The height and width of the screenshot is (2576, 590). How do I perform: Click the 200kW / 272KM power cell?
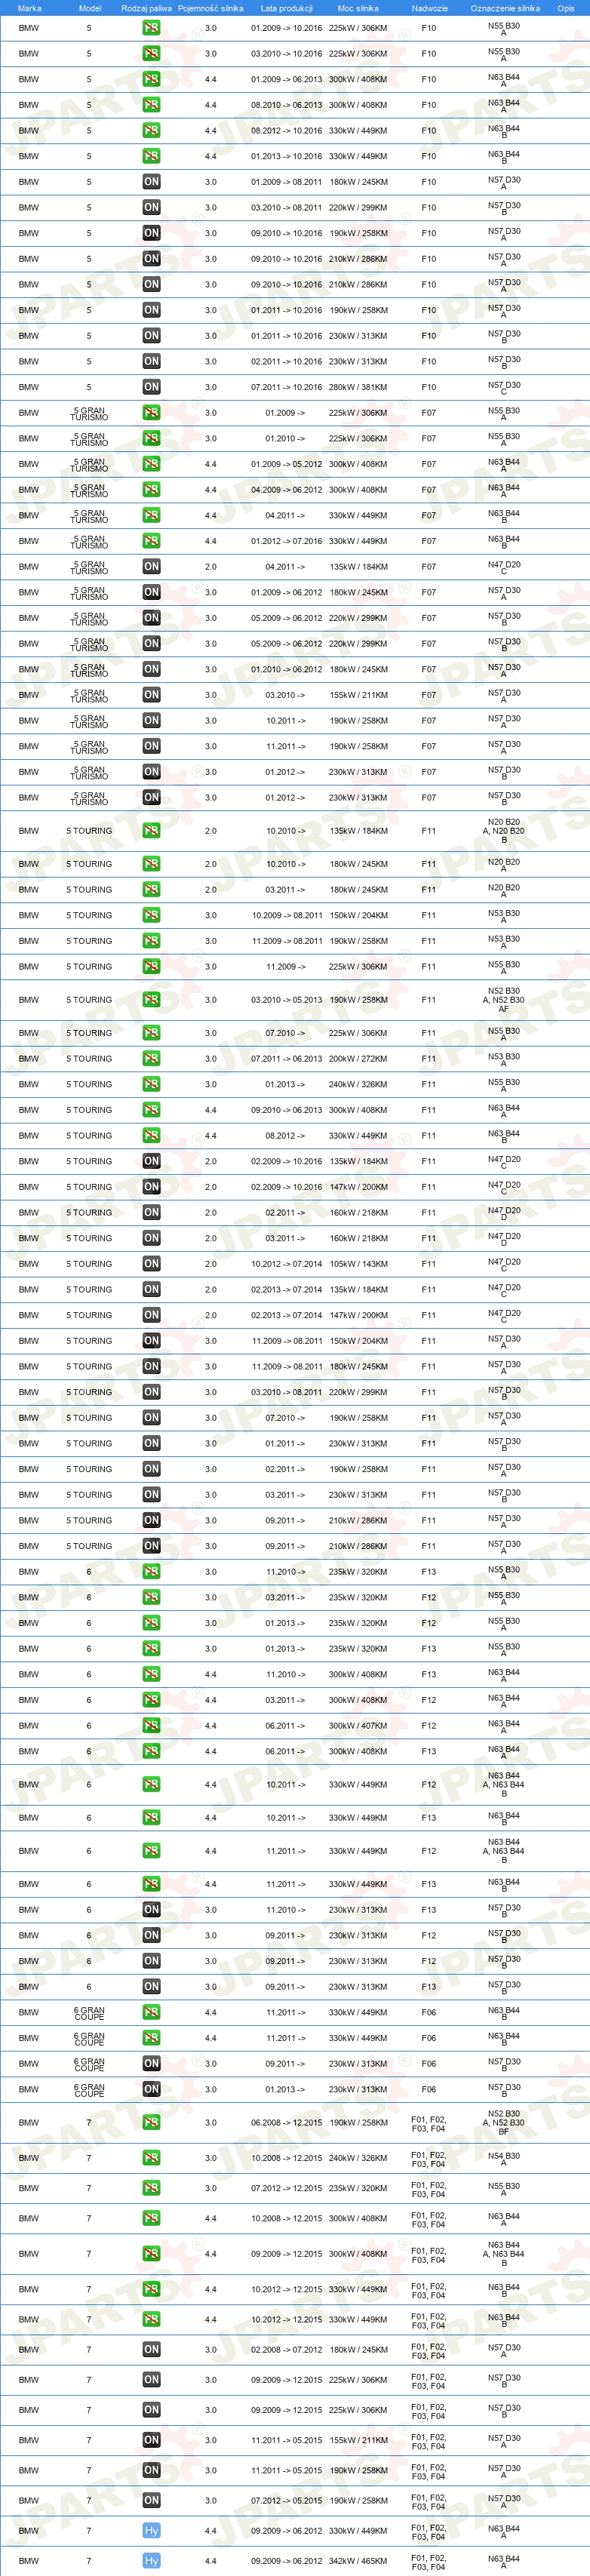click(358, 1059)
